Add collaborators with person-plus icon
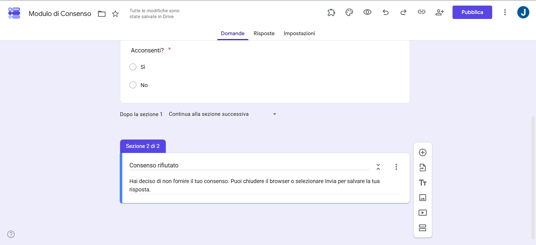Viewport: 536px width, 245px height. coord(440,12)
